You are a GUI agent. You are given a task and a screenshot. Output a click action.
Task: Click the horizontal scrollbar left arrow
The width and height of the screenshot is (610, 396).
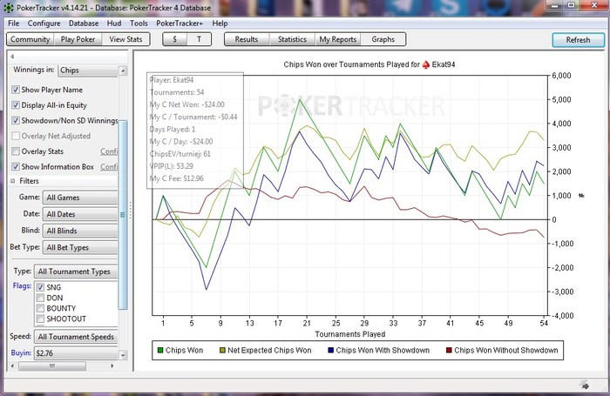point(12,366)
